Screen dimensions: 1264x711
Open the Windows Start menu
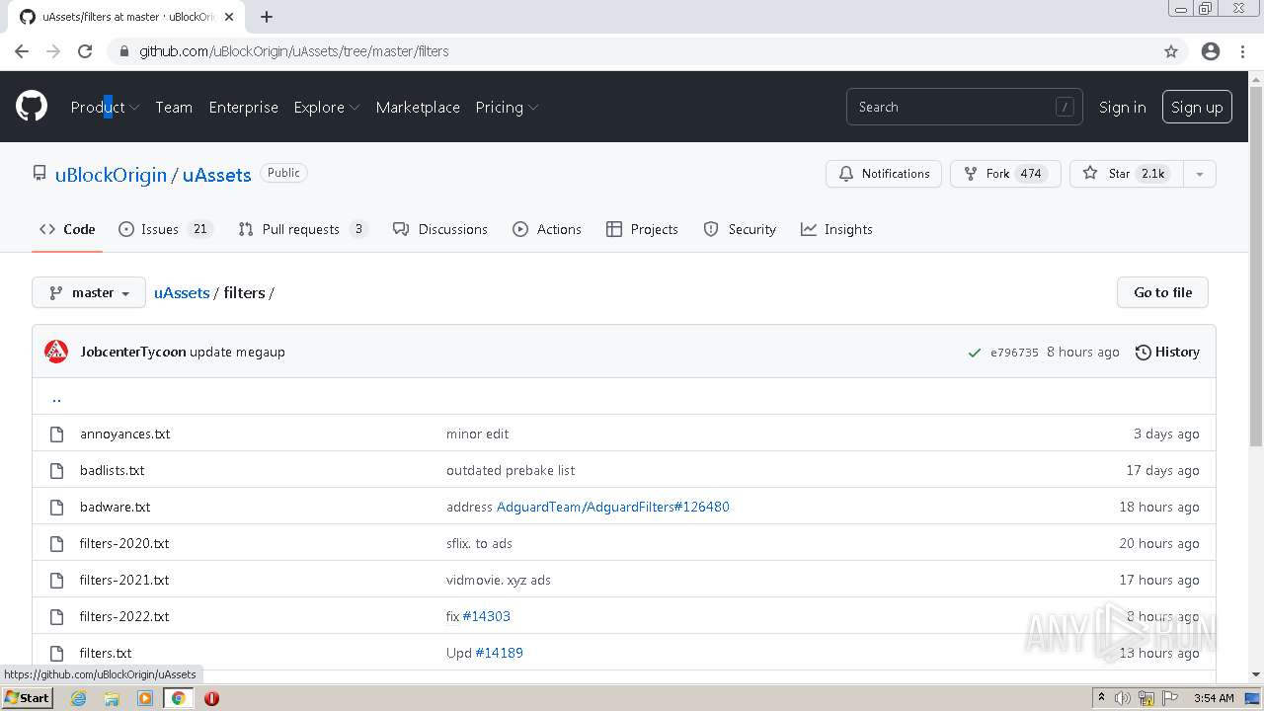[27, 698]
